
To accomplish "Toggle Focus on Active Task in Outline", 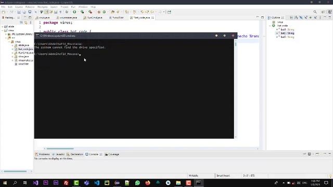I will pyautogui.click(x=291, y=18).
